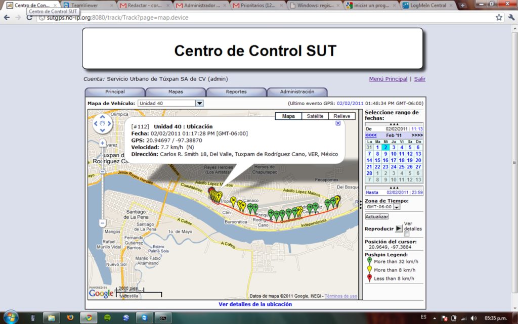Screen dimensions: 518x324
Task: Switch to Satélite map view
Action: (x=315, y=116)
